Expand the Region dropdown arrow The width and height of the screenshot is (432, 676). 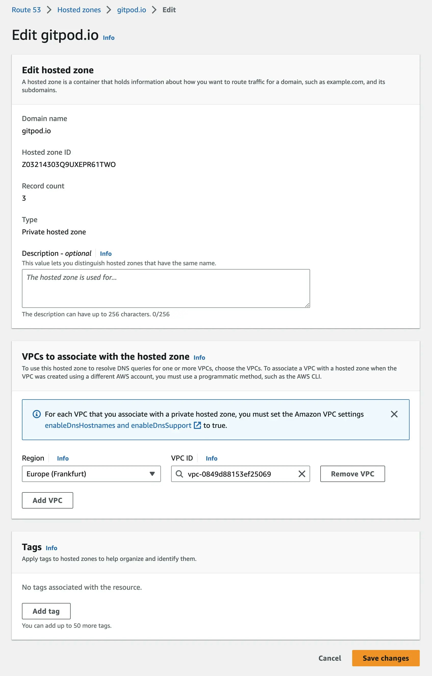coord(152,474)
